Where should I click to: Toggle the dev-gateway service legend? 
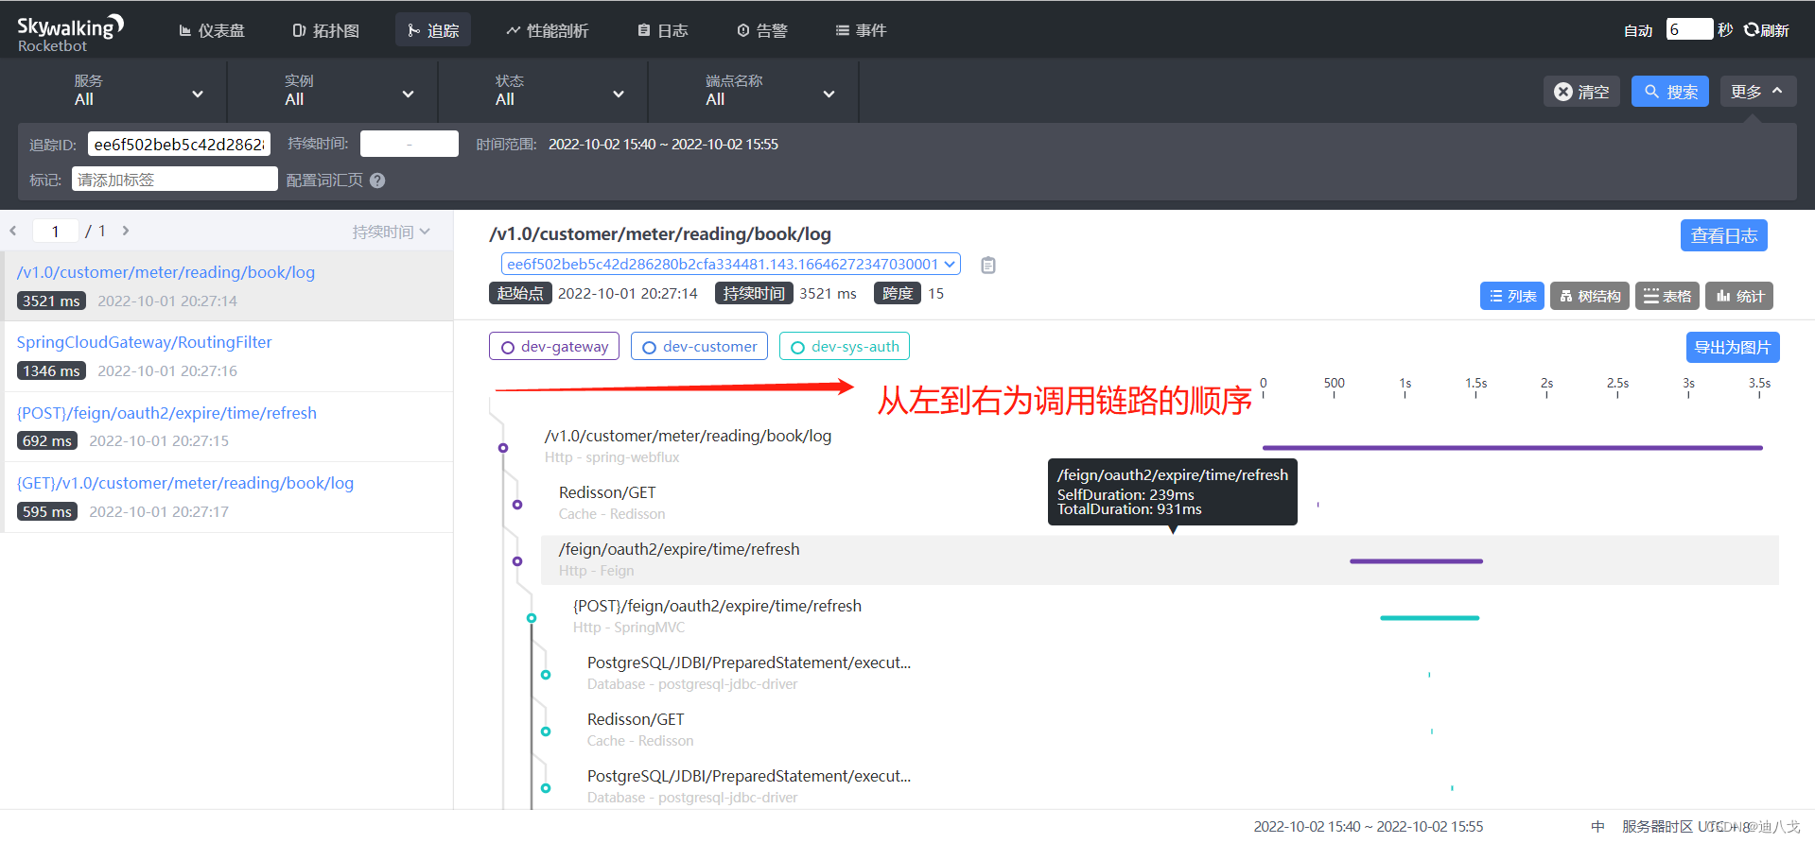[554, 346]
